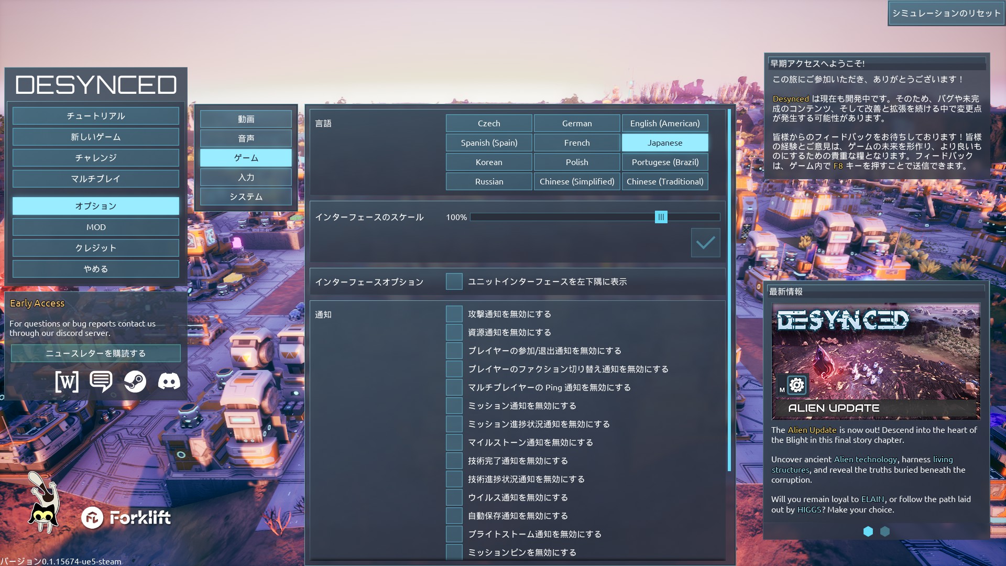
Task: Click the chat forum speech bubble icon
Action: tap(101, 382)
